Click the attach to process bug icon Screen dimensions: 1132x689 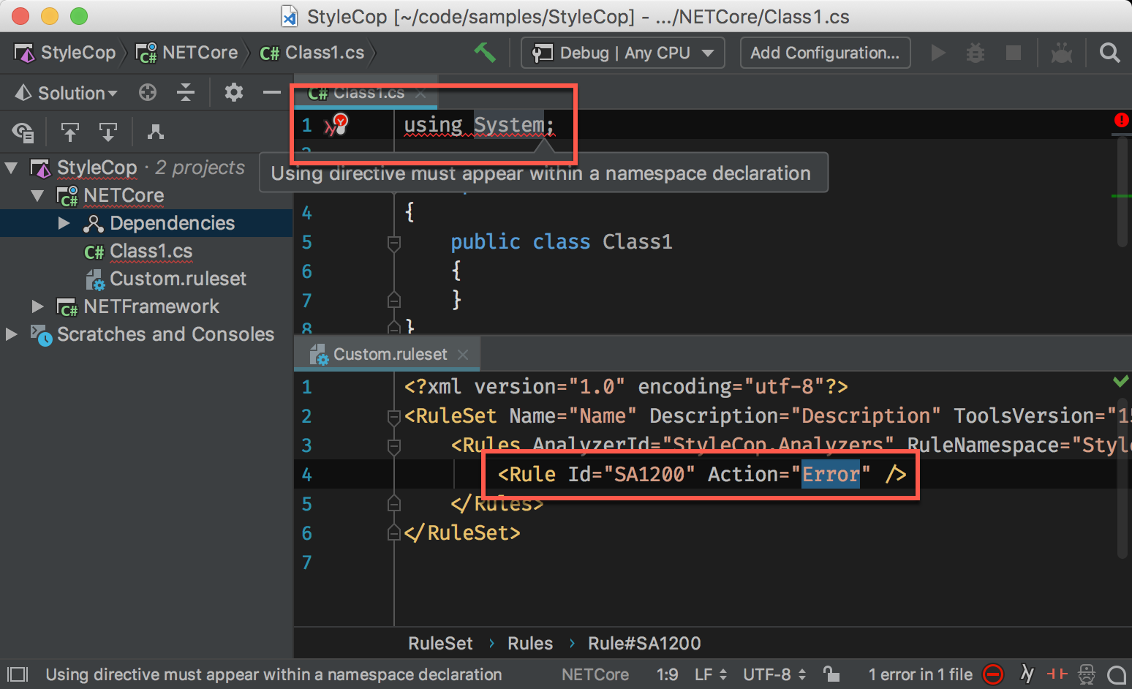(x=1062, y=53)
